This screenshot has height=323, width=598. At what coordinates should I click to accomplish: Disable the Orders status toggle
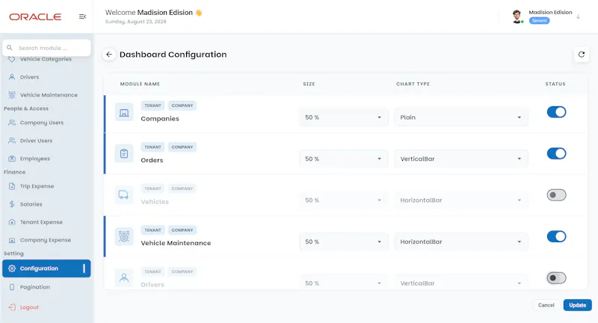(556, 154)
